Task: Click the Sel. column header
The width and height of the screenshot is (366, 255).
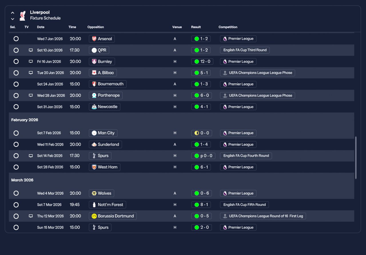Action: 13,27
